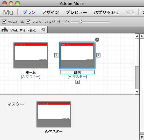Select the 説明 page thumbnail
144x140 pixels.
click(x=77, y=55)
